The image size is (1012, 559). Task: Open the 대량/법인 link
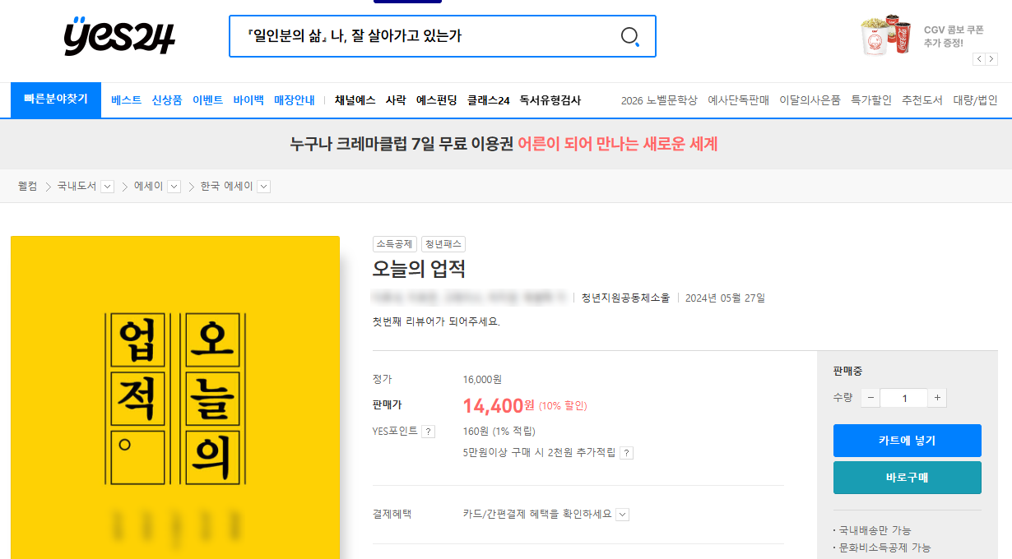click(975, 100)
